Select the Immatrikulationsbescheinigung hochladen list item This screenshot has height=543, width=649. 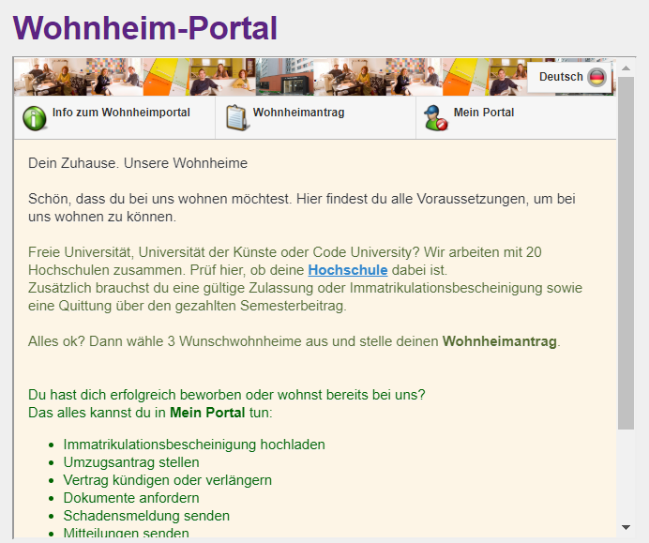tap(194, 445)
